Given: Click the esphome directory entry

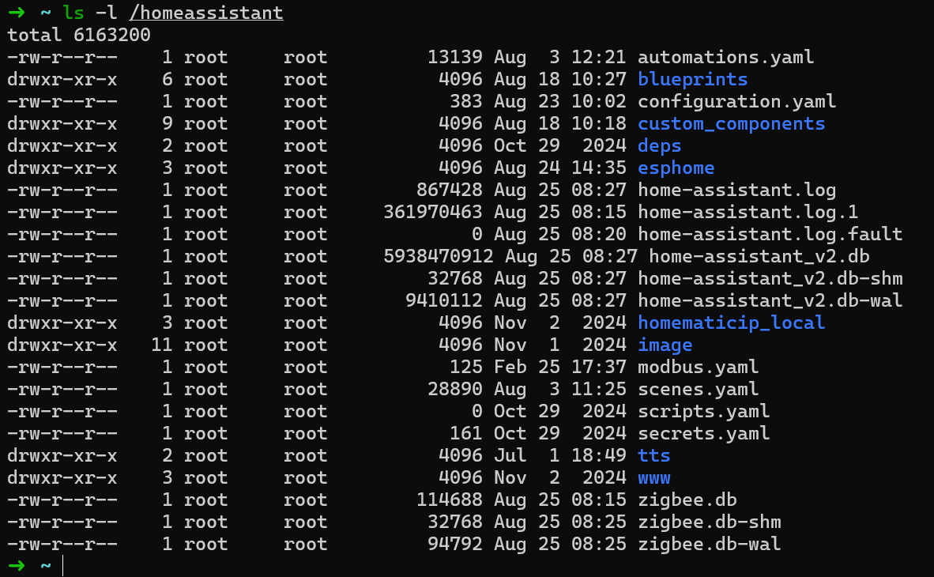Looking at the screenshot, I should pyautogui.click(x=676, y=168).
